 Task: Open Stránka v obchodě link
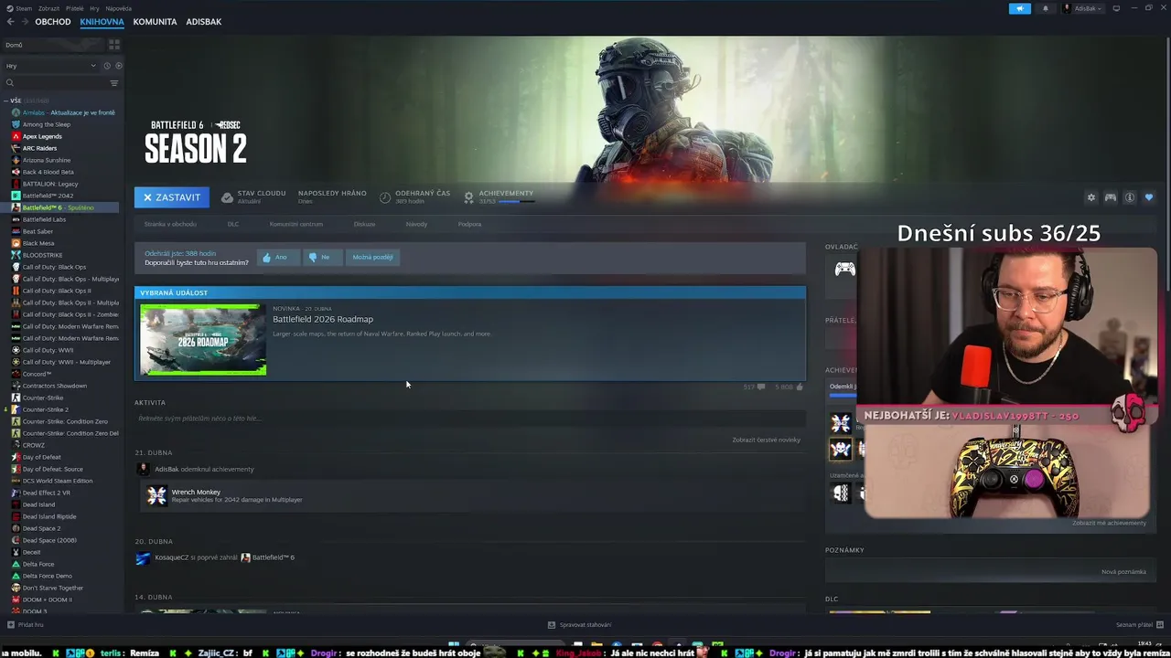170,224
